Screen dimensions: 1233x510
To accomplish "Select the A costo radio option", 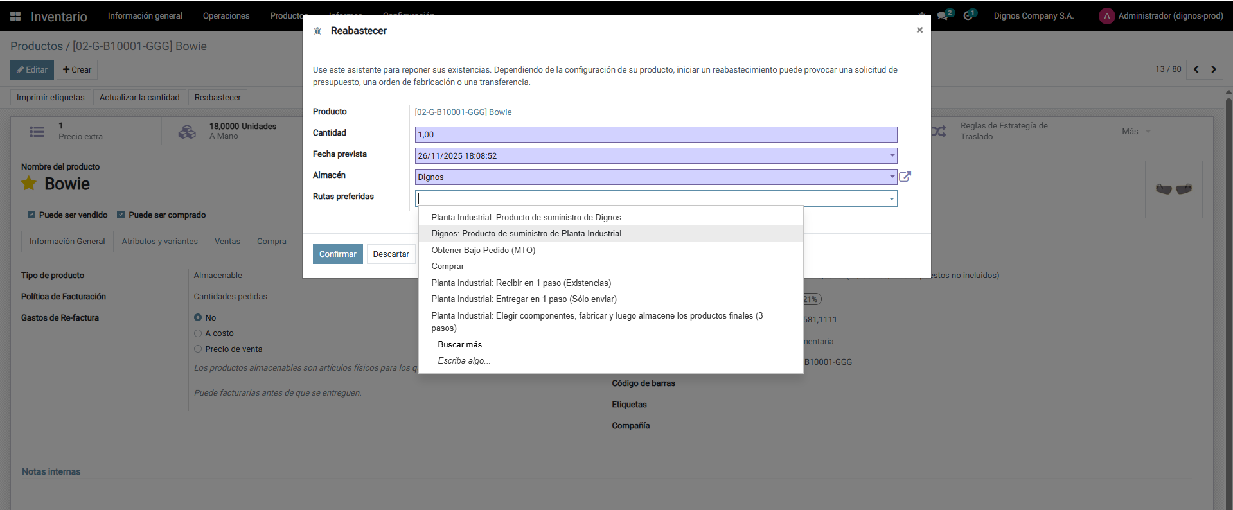I will [x=198, y=333].
